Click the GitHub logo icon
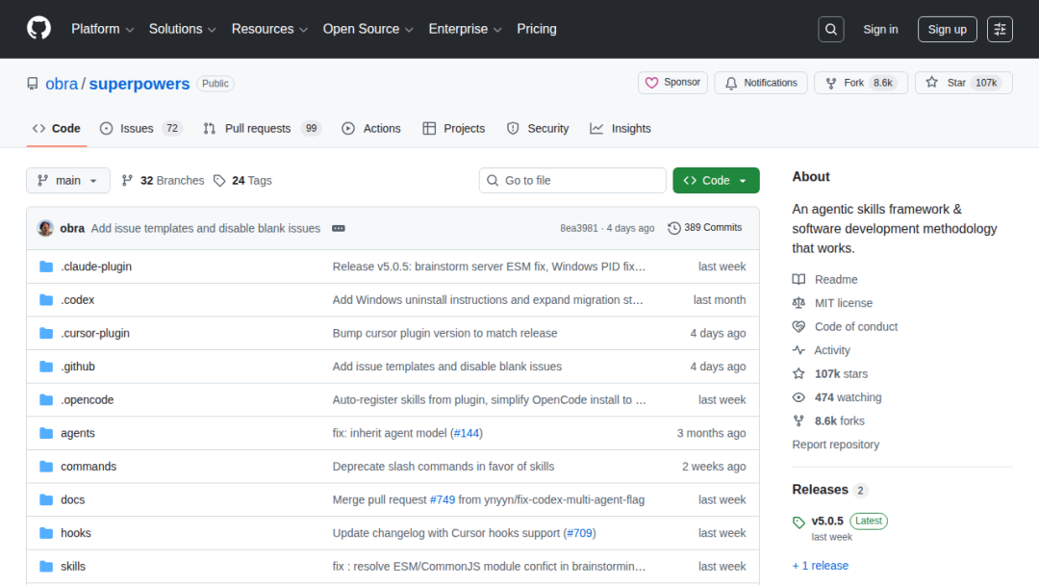The height and width of the screenshot is (585, 1039). coord(38,29)
